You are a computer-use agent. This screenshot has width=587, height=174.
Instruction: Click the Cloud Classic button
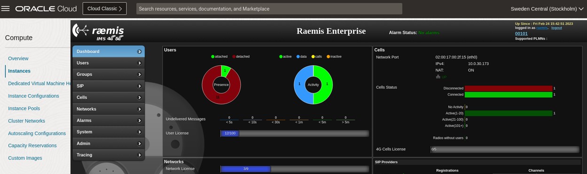tap(104, 8)
